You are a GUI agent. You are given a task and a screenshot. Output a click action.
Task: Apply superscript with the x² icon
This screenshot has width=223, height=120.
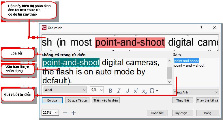pos(136,90)
